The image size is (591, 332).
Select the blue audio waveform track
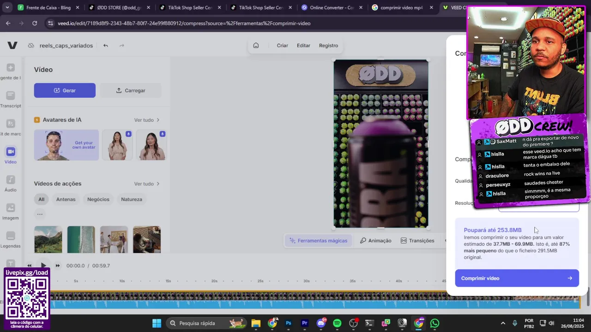click(314, 304)
